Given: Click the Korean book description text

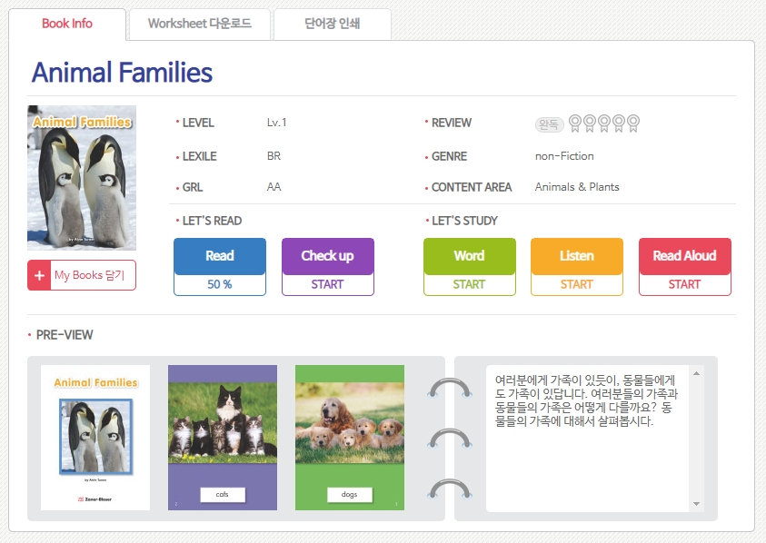Looking at the screenshot, I should click(x=586, y=400).
